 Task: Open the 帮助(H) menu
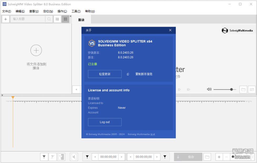tap(90, 11)
